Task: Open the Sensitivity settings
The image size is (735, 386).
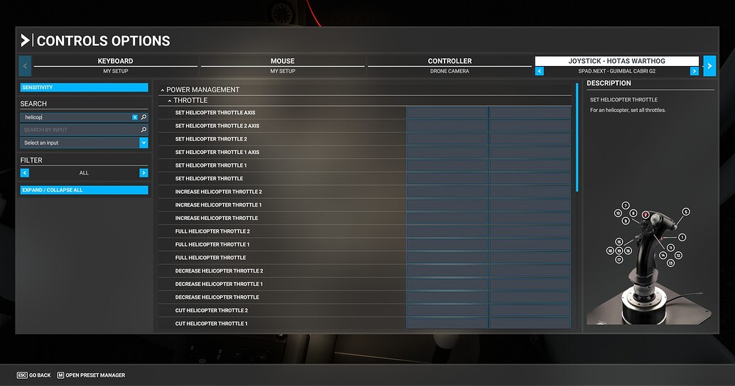Action: click(84, 87)
